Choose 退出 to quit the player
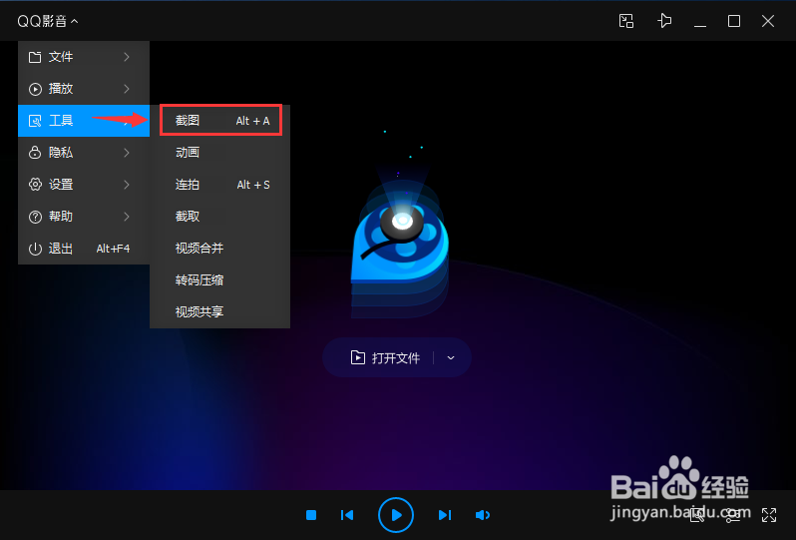Image resolution: width=796 pixels, height=540 pixels. click(84, 249)
